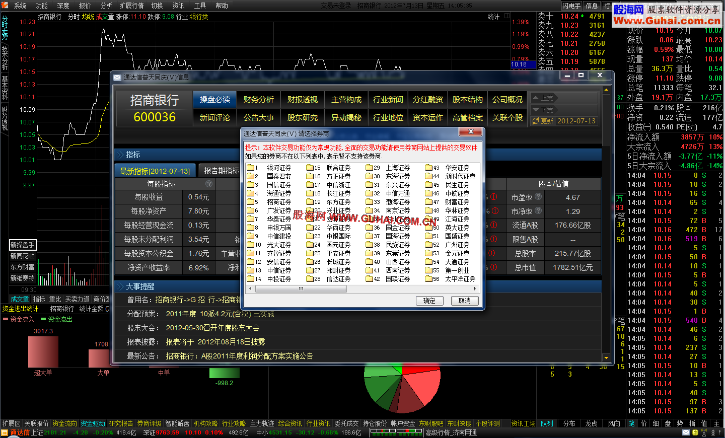Open 财务分析 info section
Viewport: 725px width, 438px height.
click(x=259, y=100)
